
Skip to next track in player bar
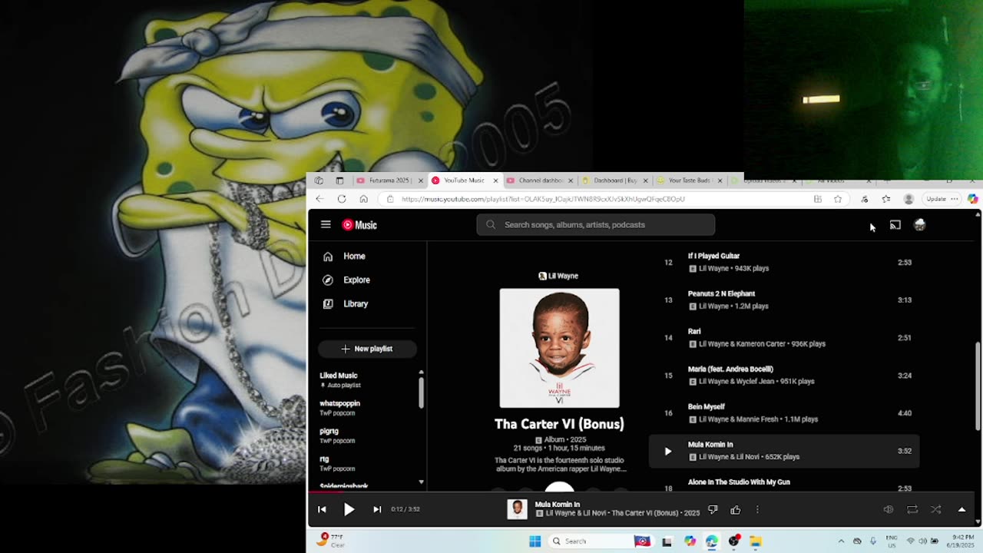(x=377, y=509)
